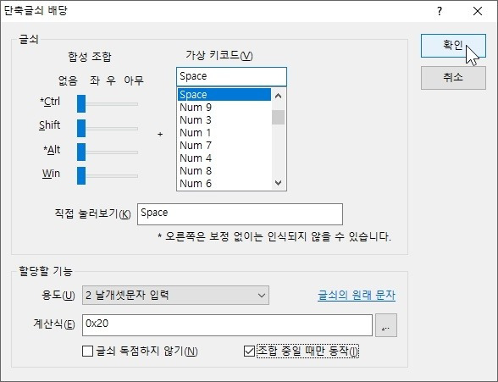Open the 용도 dropdown (2 날개셋문자 입력)

pos(175,296)
